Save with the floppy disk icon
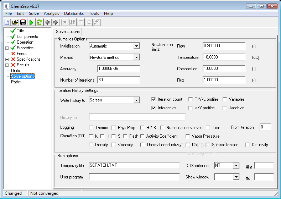The image size is (281, 199). click(23, 22)
